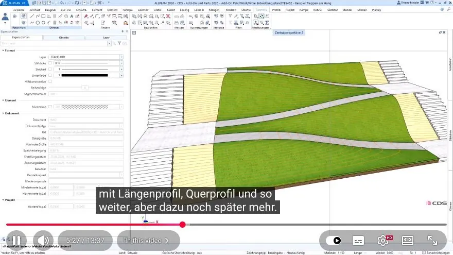Click the Segmentnummer input field
453x255 pixels.
pyautogui.click(x=86, y=94)
